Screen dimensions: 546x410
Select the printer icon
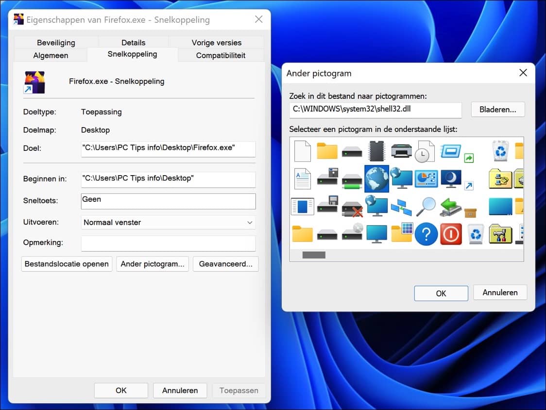pos(401,150)
